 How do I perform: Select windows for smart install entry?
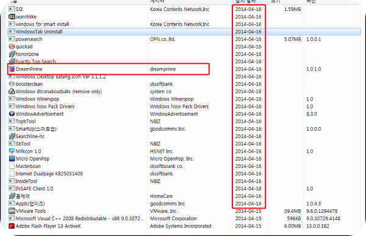coord(43,24)
